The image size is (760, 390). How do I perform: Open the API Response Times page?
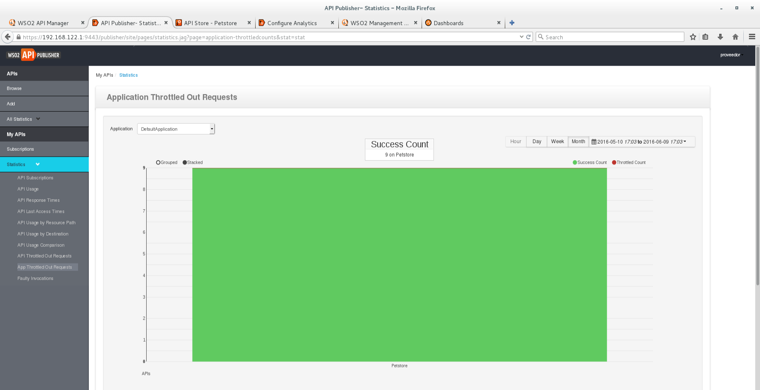click(x=38, y=201)
